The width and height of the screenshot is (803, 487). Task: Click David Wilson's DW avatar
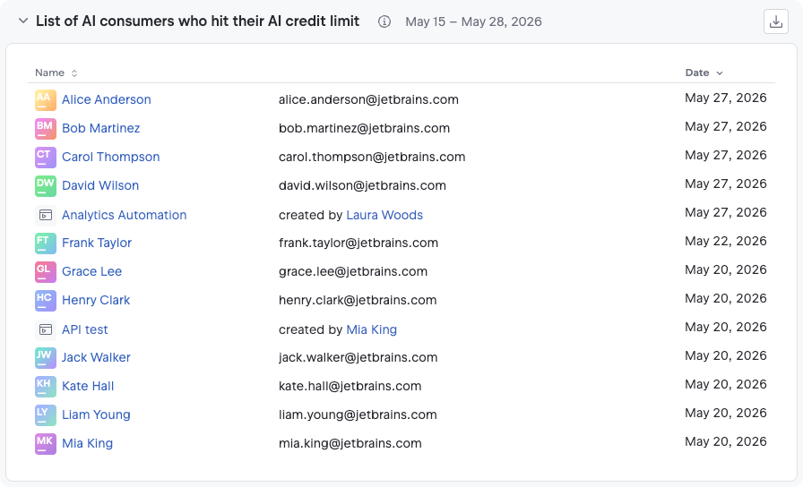[46, 185]
